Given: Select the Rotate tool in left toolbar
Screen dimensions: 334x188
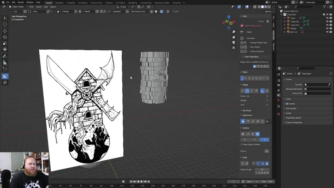Looking at the screenshot, I should pyautogui.click(x=5, y=37).
